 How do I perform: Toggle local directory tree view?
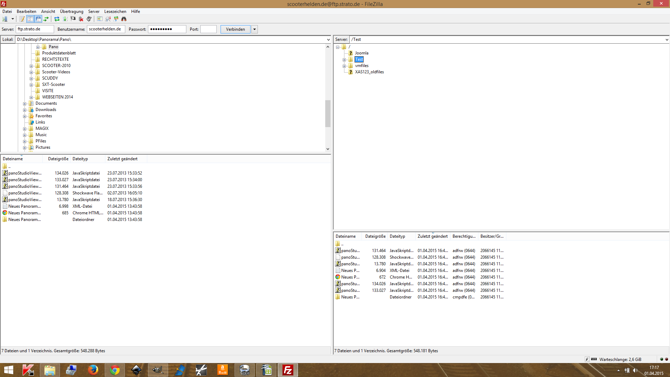[30, 19]
